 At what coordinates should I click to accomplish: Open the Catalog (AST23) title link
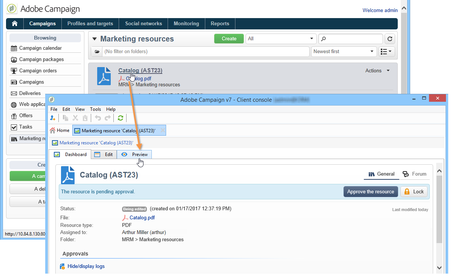(140, 70)
